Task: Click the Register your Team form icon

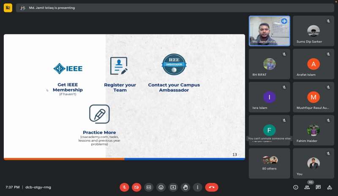Action: [119, 66]
